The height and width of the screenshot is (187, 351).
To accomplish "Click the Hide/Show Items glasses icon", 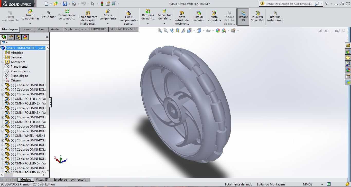I will tap(208, 31).
